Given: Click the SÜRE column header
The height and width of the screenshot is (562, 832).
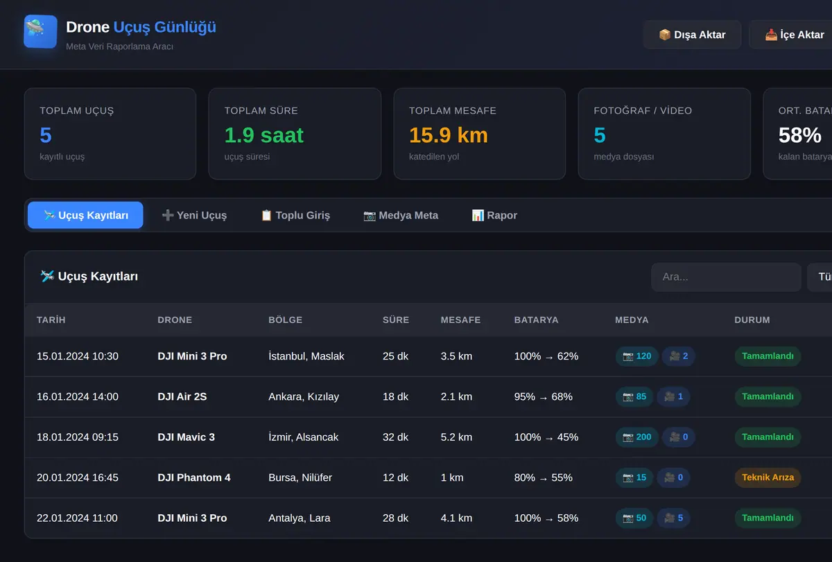Looking at the screenshot, I should (x=396, y=320).
